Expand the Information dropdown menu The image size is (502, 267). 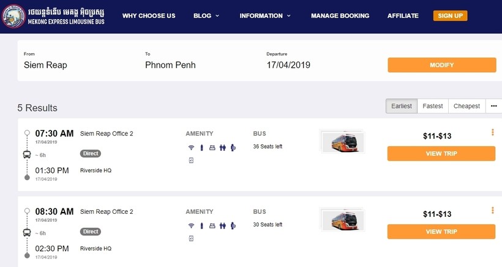(x=264, y=16)
